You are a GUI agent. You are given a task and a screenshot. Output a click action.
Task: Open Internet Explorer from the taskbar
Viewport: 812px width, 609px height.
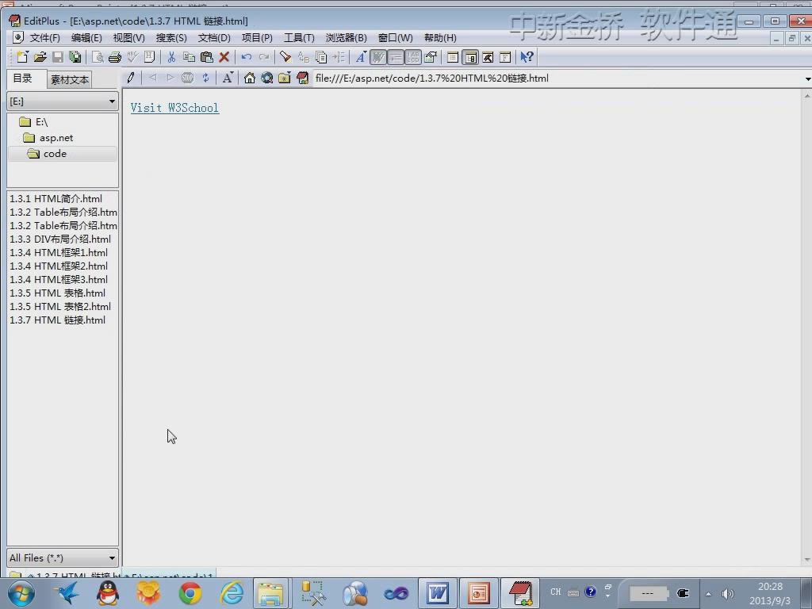tap(232, 593)
